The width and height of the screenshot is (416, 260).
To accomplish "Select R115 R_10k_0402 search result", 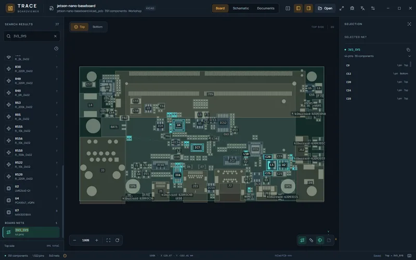I will point(32,128).
